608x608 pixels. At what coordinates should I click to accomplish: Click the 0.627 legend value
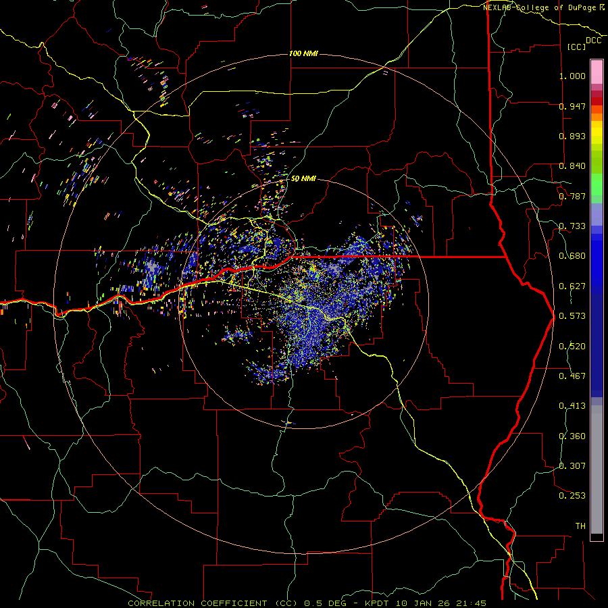point(572,286)
